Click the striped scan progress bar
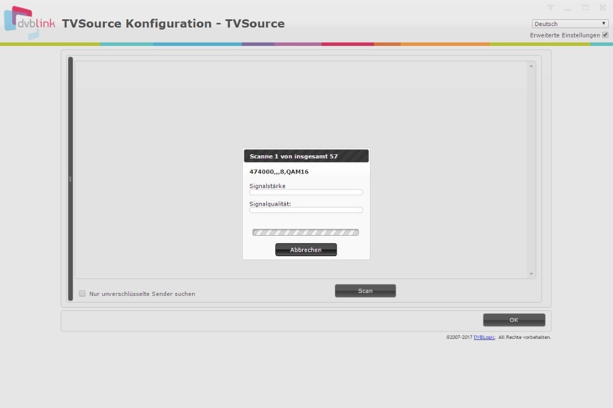This screenshot has height=408, width=613. click(x=305, y=232)
